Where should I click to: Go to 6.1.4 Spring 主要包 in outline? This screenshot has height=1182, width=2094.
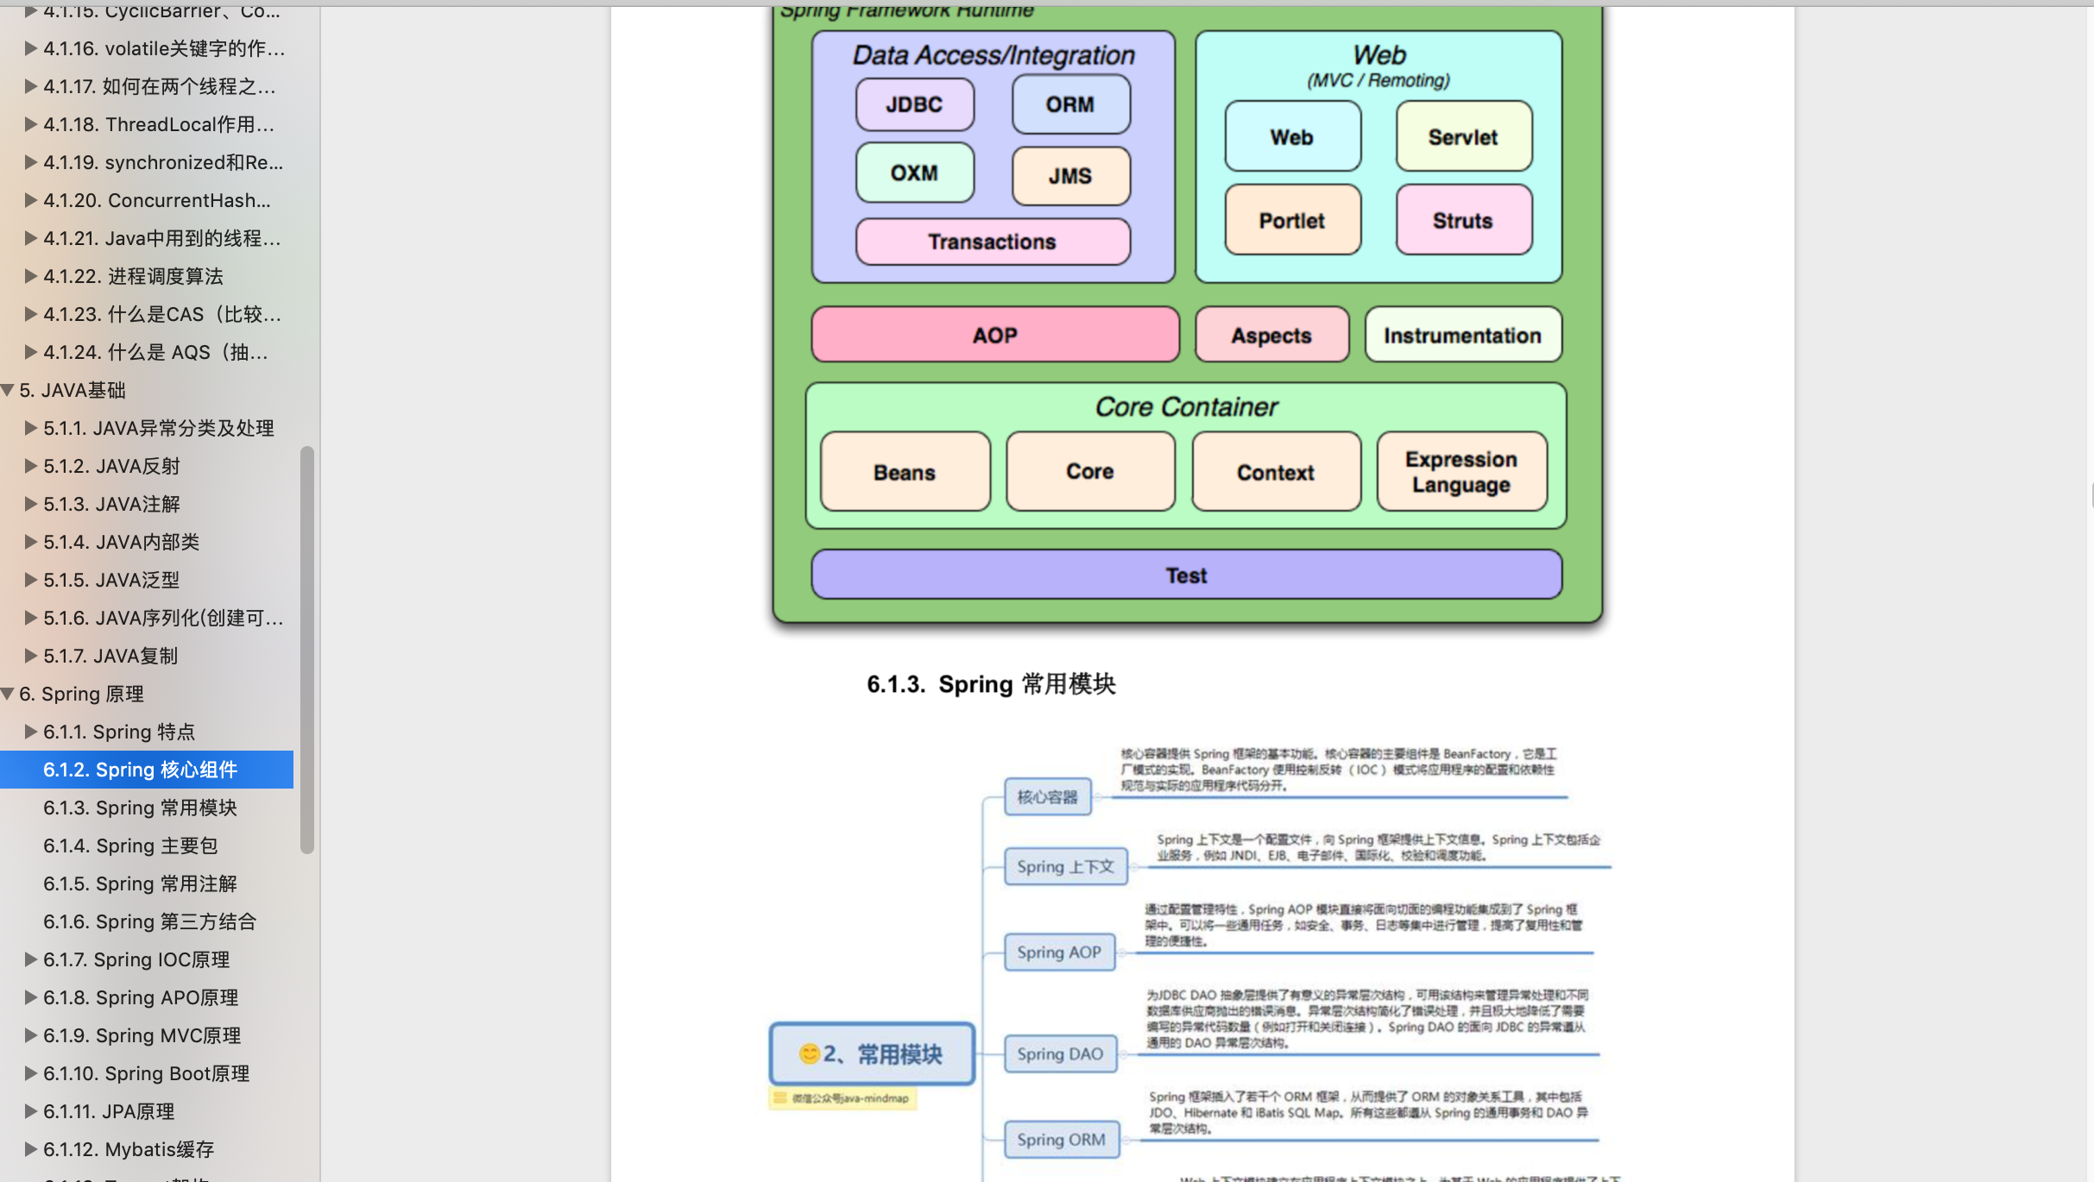pos(130,846)
